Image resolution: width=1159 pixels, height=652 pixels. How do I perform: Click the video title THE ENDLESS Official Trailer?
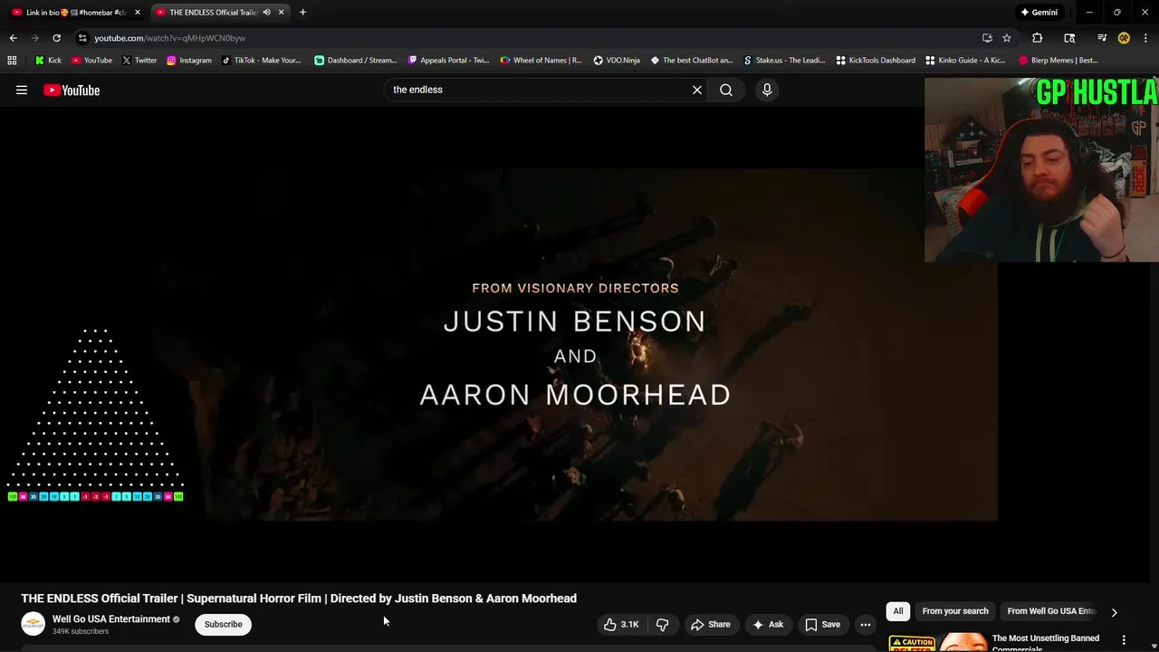coord(299,599)
